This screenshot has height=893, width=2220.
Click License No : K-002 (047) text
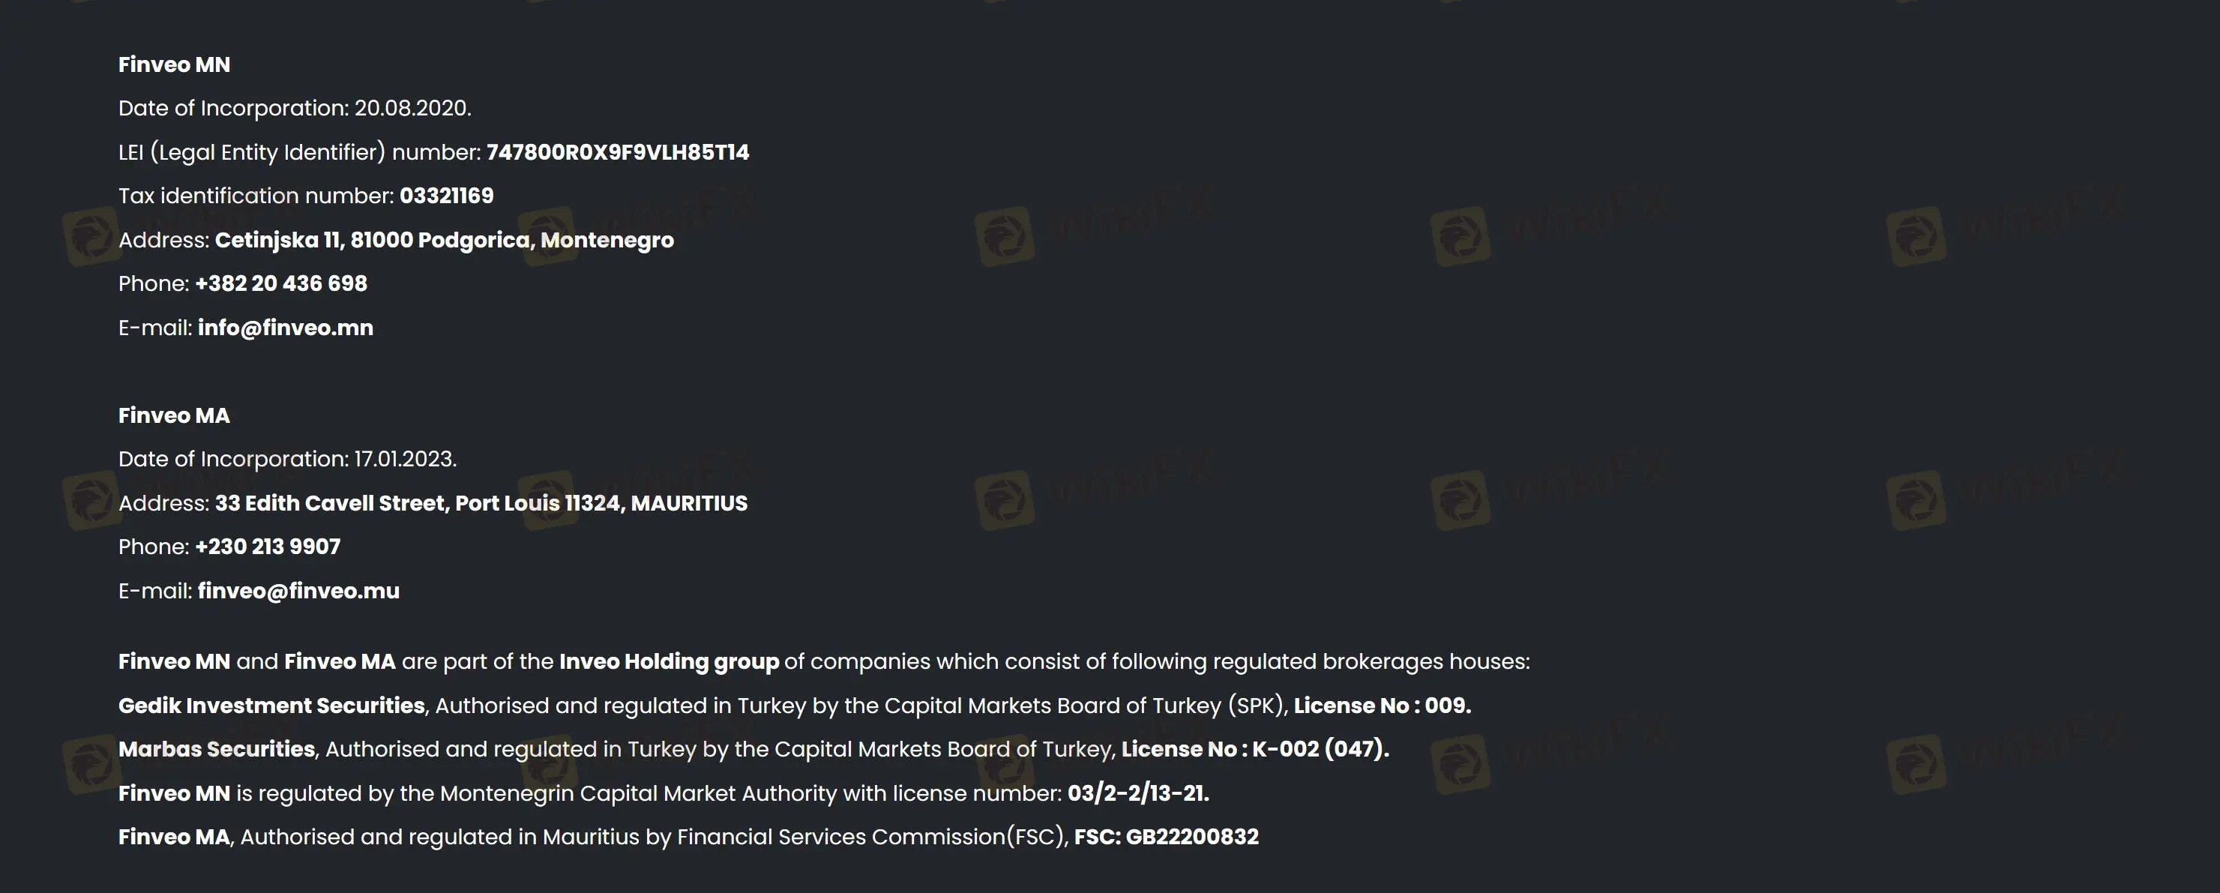click(1255, 749)
